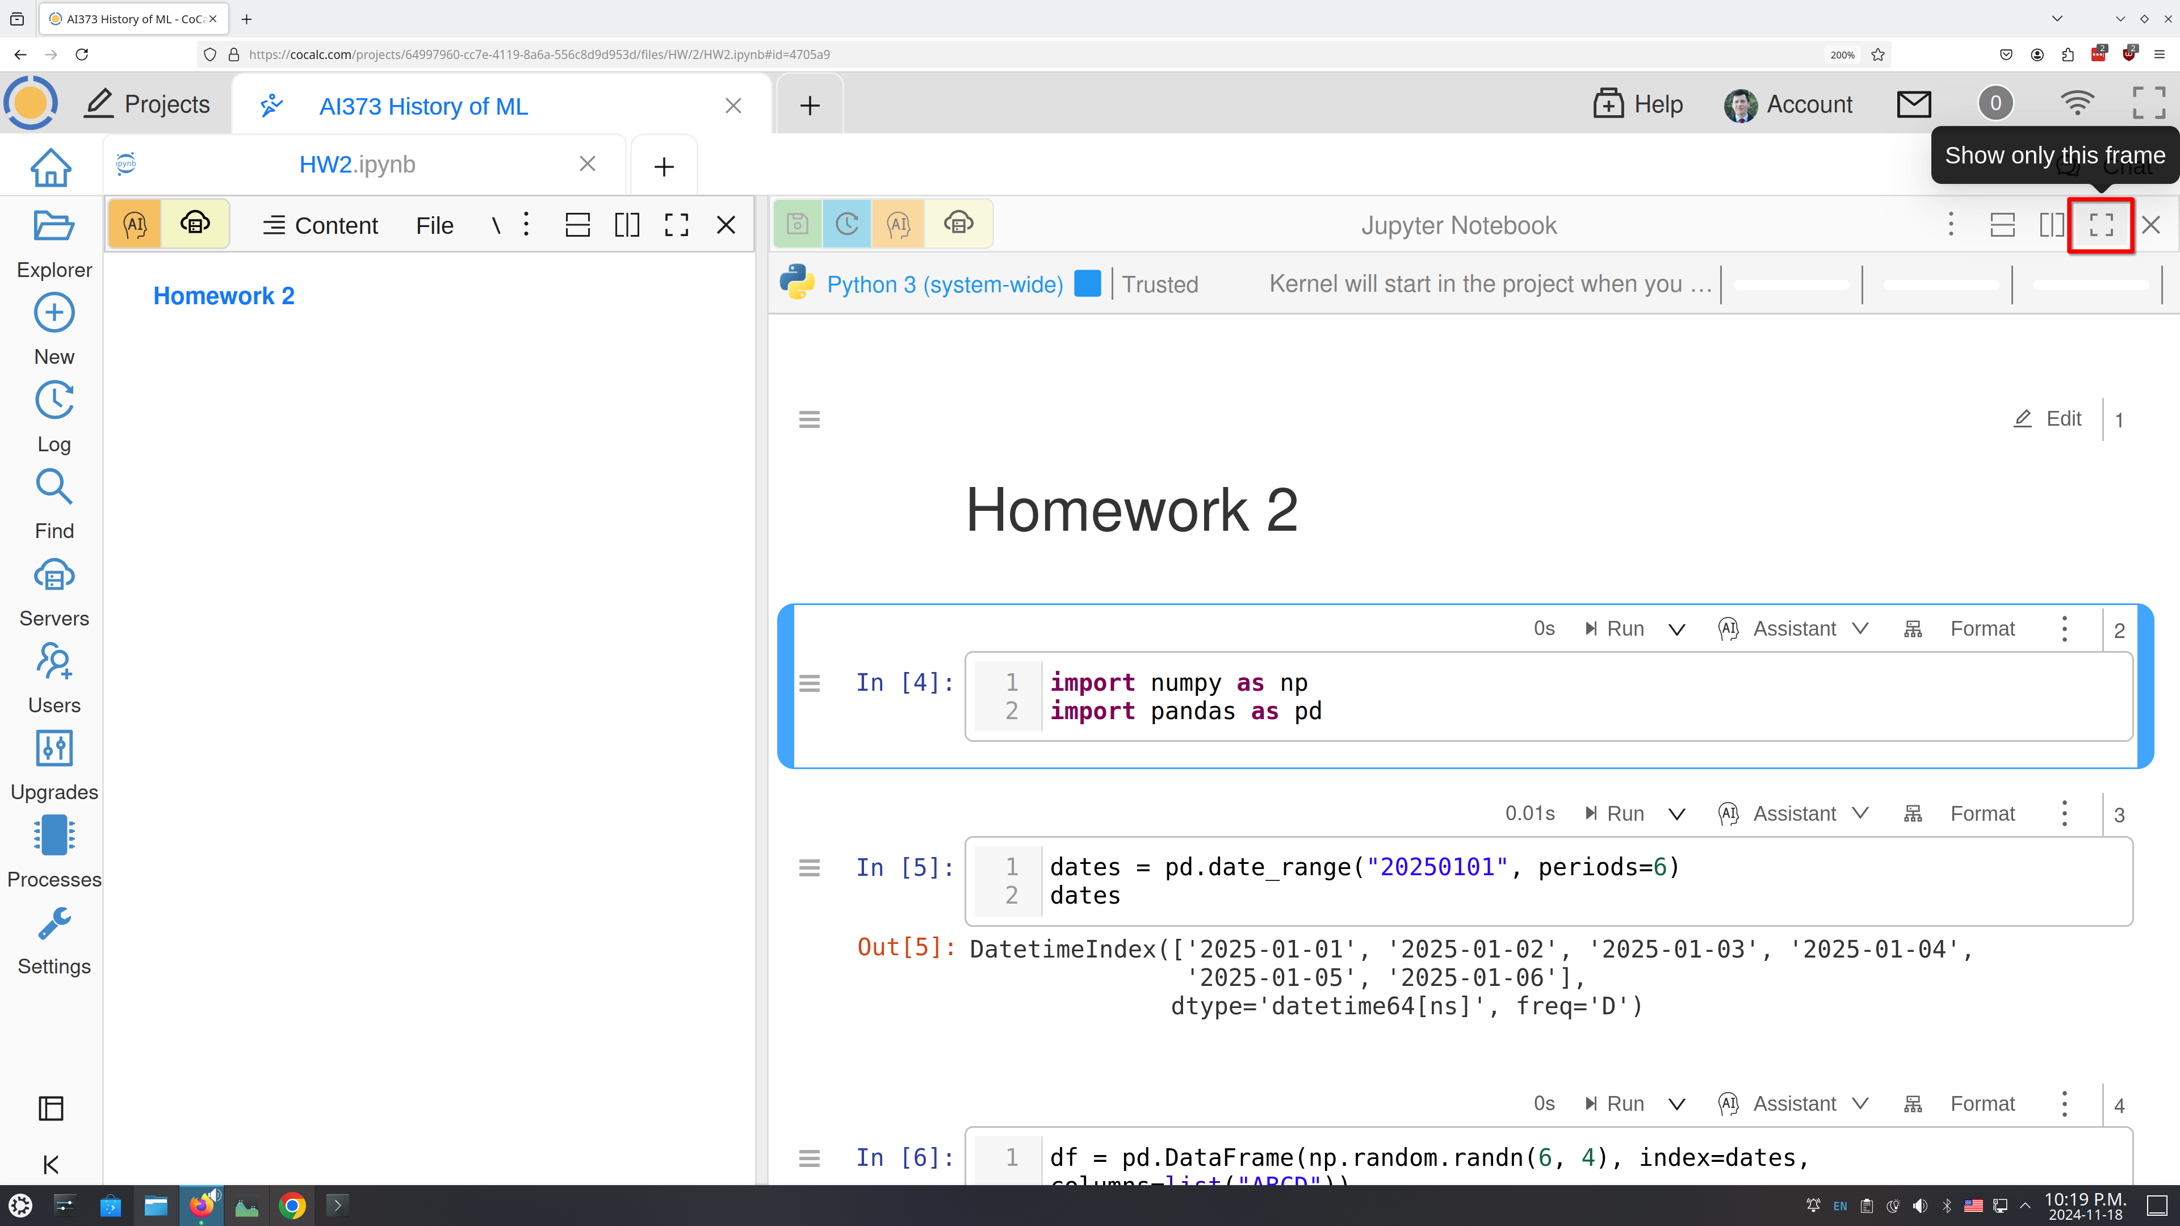The image size is (2180, 1226).
Task: Toggle the Trusted notebook state
Action: 1159,284
